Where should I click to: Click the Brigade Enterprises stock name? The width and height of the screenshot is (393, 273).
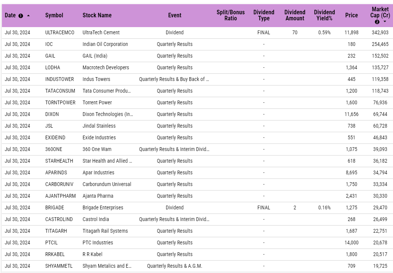coord(103,208)
